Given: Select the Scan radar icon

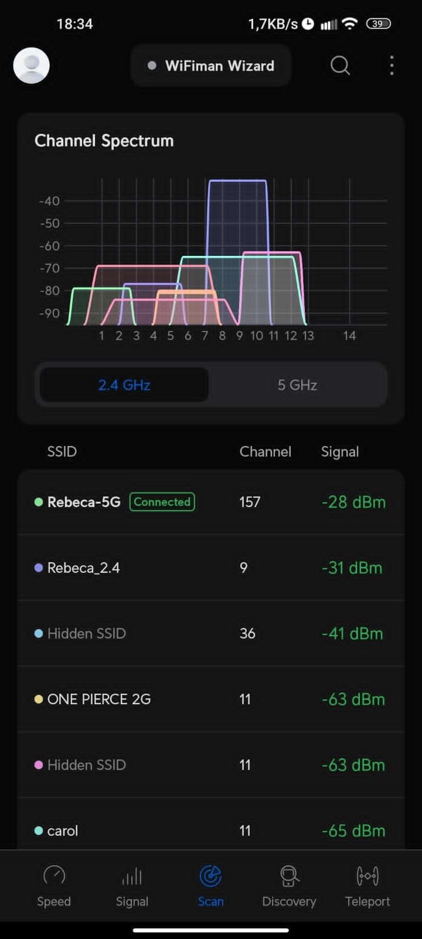Looking at the screenshot, I should [210, 876].
